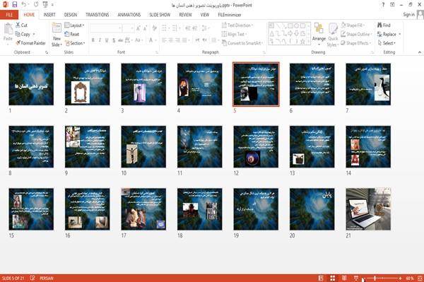Open the Shape Outline dropdown
The height and width of the screenshot is (282, 424).
tap(356, 34)
